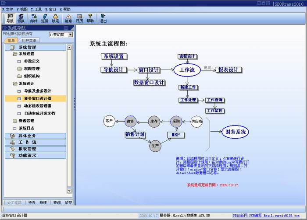The height and width of the screenshot is (220, 307).
Task: Click the 新建 workflow button
Action: coord(43,203)
